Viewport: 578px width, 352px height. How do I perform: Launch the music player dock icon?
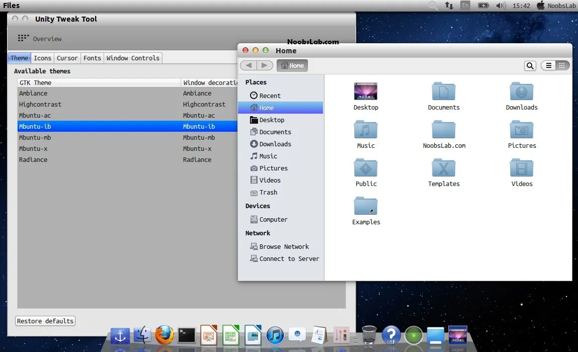point(275,335)
